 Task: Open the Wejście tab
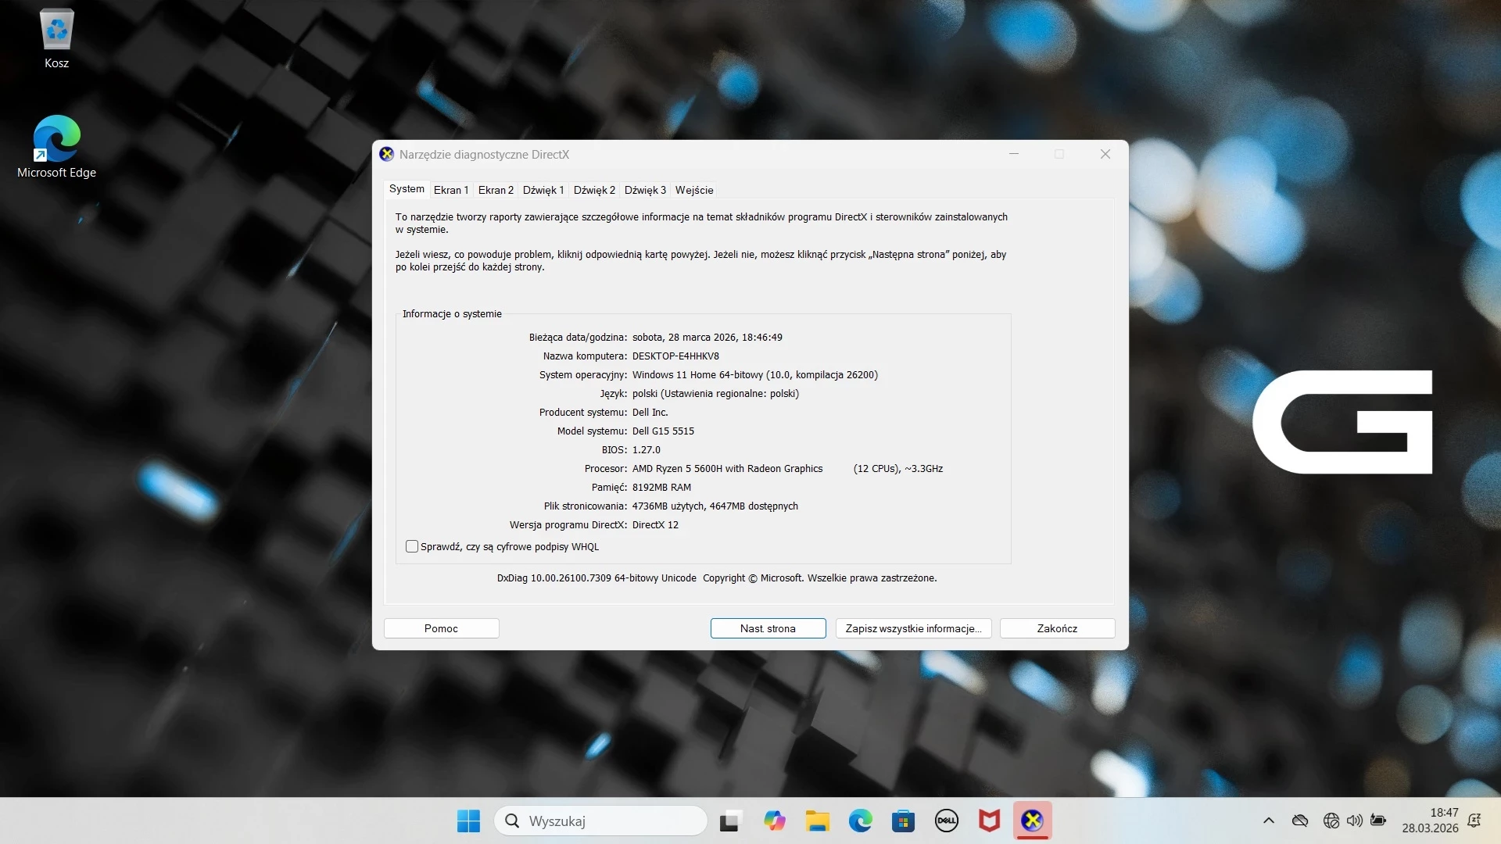(x=694, y=190)
